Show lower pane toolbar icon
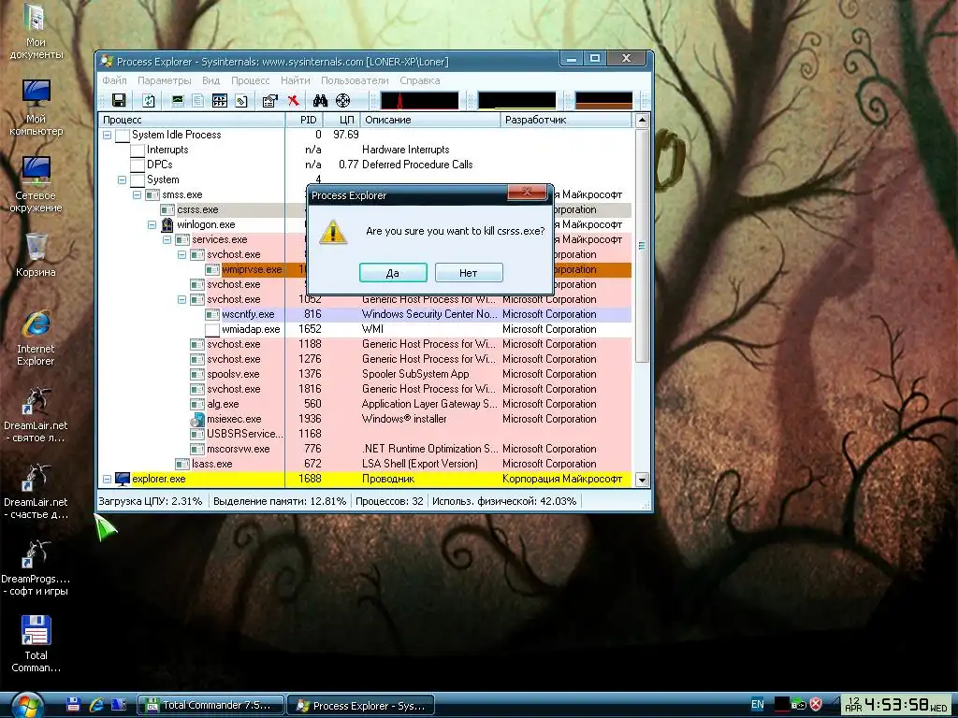The image size is (958, 718). point(219,101)
